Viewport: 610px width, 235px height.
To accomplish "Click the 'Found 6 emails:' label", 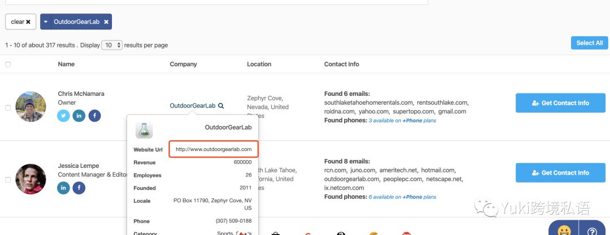I will click(347, 94).
